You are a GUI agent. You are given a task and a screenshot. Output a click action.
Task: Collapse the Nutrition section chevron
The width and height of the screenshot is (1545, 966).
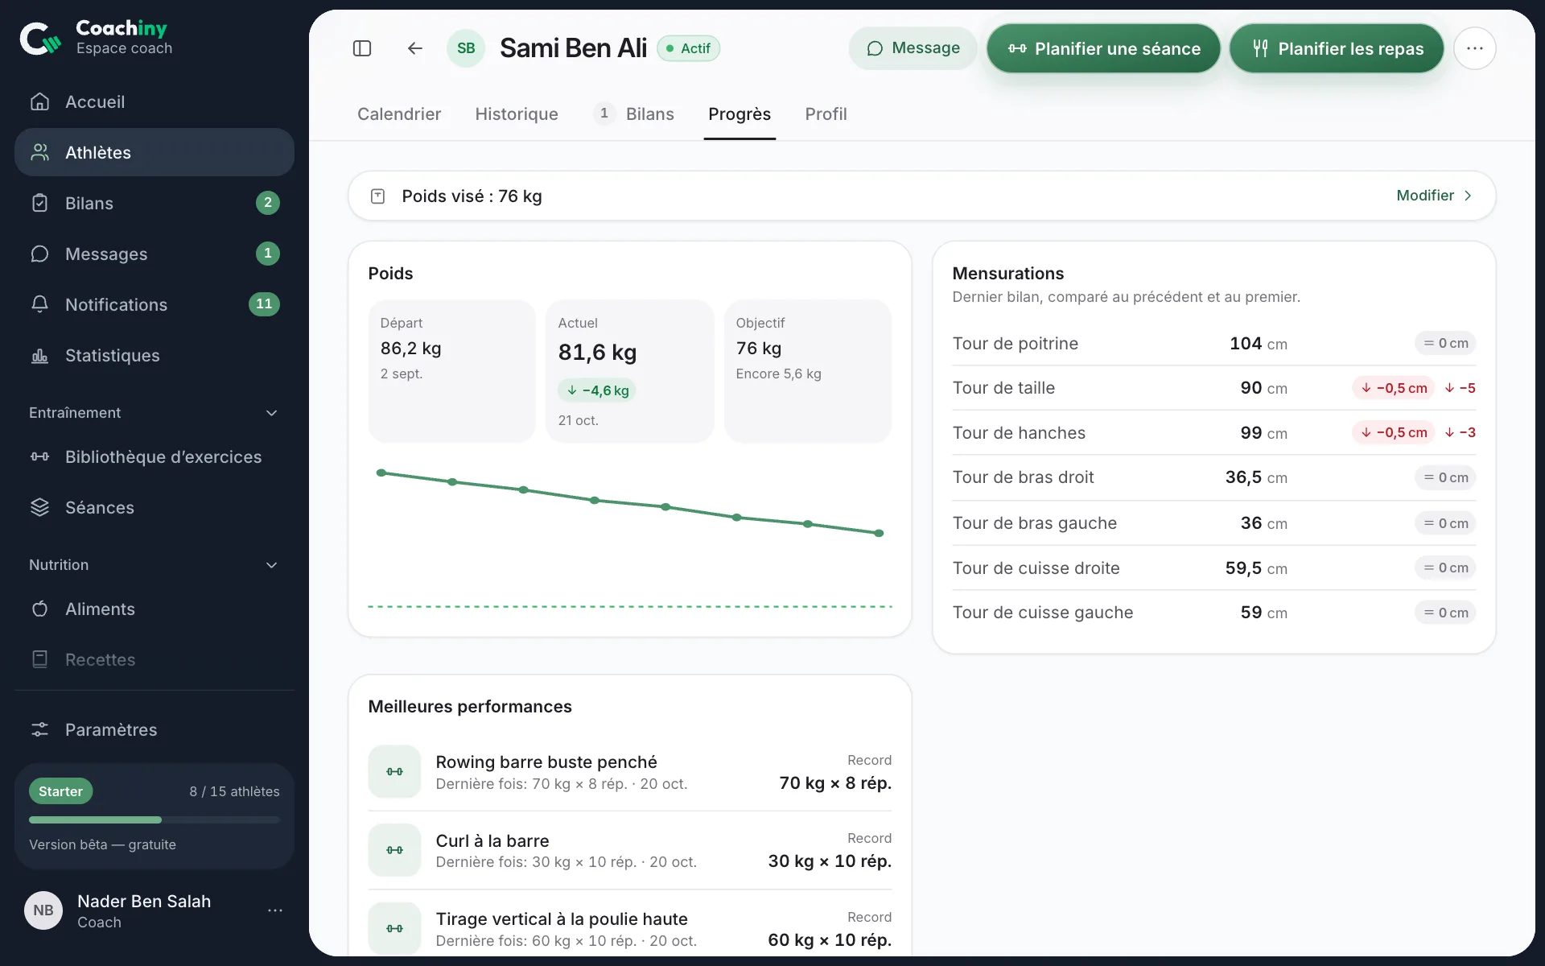point(272,565)
